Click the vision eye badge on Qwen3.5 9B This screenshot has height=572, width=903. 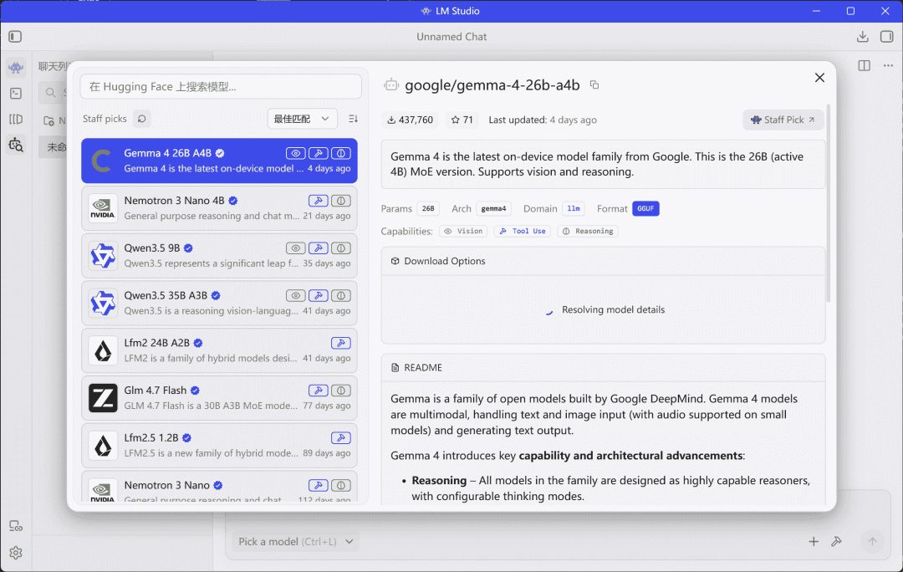(x=295, y=248)
